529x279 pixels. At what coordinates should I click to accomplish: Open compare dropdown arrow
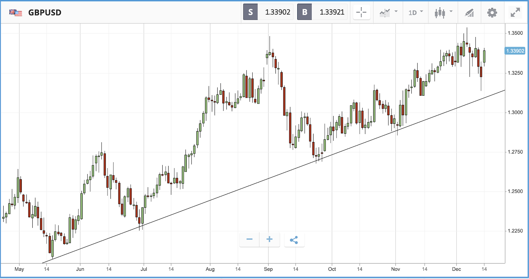click(x=396, y=12)
